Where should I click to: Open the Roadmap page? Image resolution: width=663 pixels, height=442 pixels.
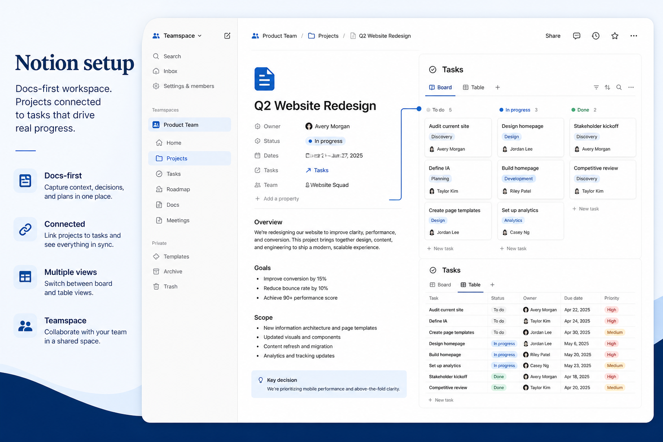point(173,189)
